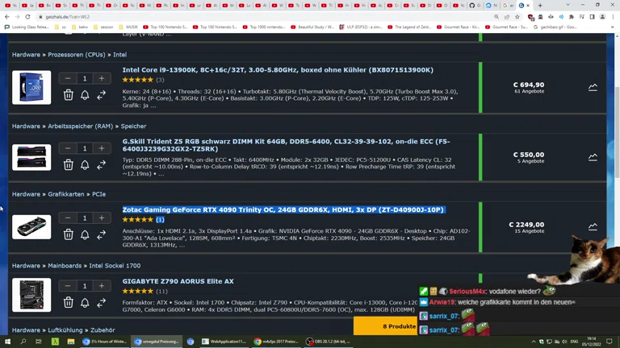Open price history chart for Intel Core i9-13900K

[x=593, y=87]
